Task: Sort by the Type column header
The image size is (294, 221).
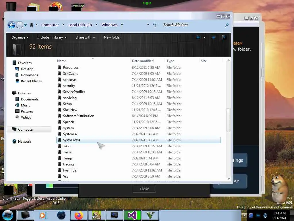Action: click(170, 61)
